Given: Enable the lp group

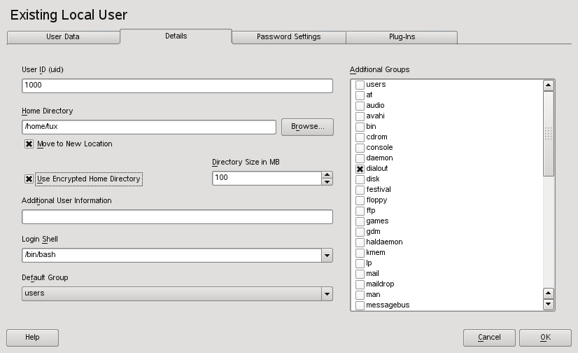Looking at the screenshot, I should click(x=360, y=263).
